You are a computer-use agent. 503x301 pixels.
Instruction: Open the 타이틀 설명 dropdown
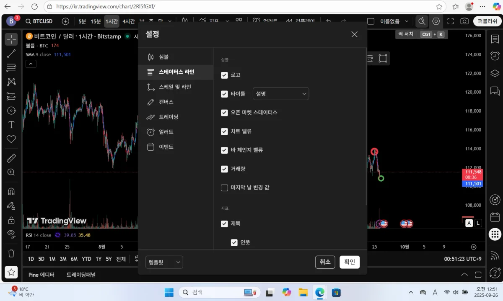pos(280,94)
